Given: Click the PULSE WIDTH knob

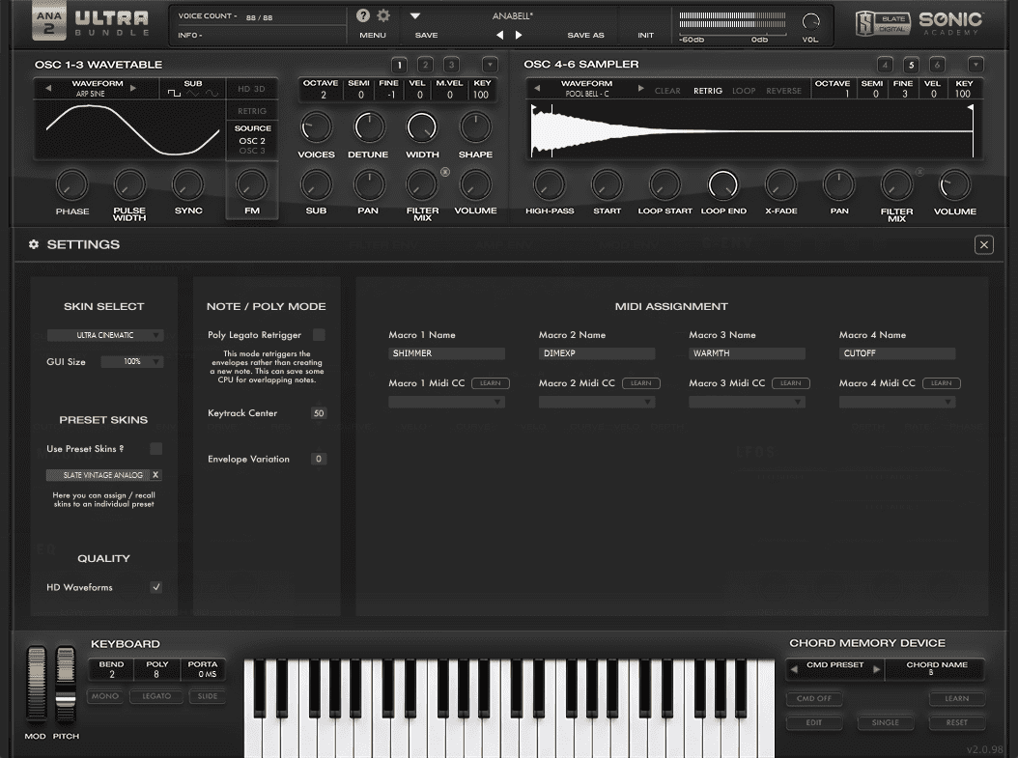Looking at the screenshot, I should 129,185.
